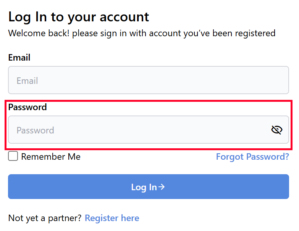
Task: Tick the box beside Remember Me
Action: tap(13, 156)
